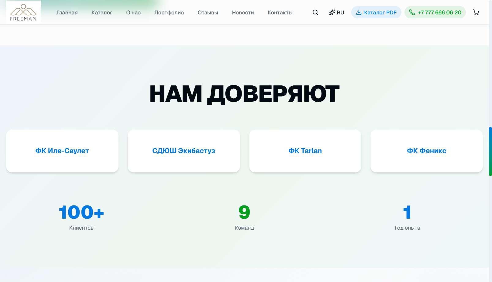
Task: Click the 100+ clients counter
Action: (x=81, y=212)
